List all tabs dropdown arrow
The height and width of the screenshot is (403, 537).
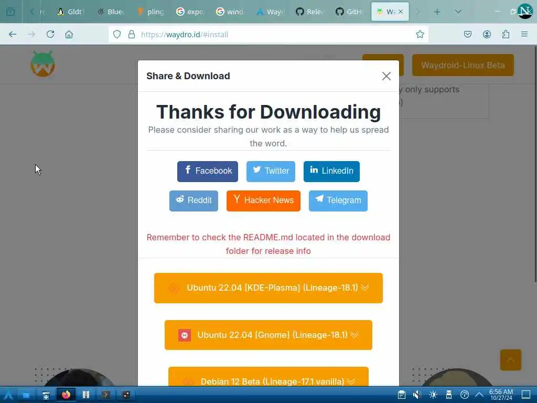[x=458, y=12]
